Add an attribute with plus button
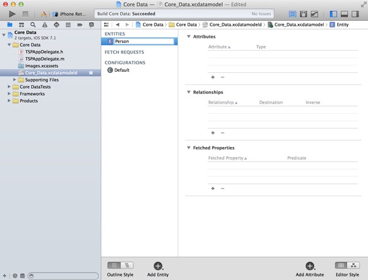 213,77
